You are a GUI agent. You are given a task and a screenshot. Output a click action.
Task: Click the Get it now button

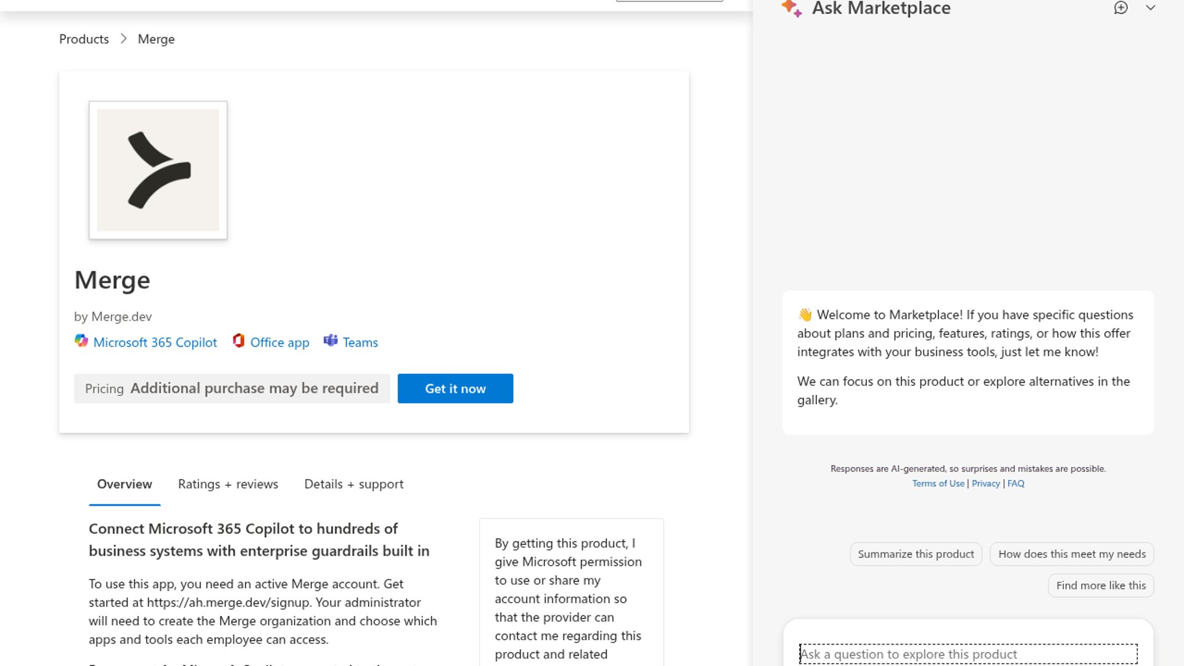pos(455,388)
